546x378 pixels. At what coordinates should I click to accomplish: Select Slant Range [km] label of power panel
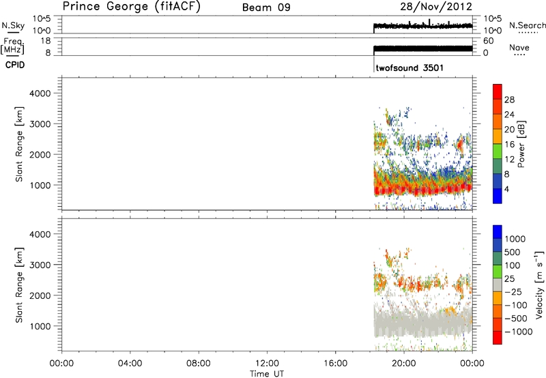point(19,144)
